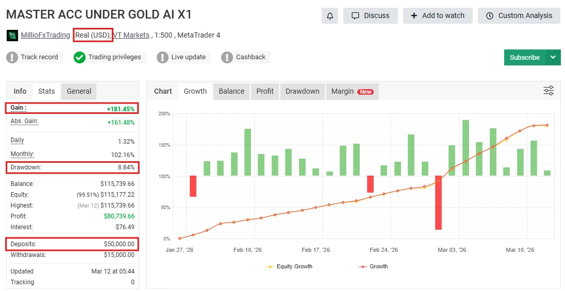Click the Custom Analysis clock button
This screenshot has height=291, width=565.
coord(519,15)
